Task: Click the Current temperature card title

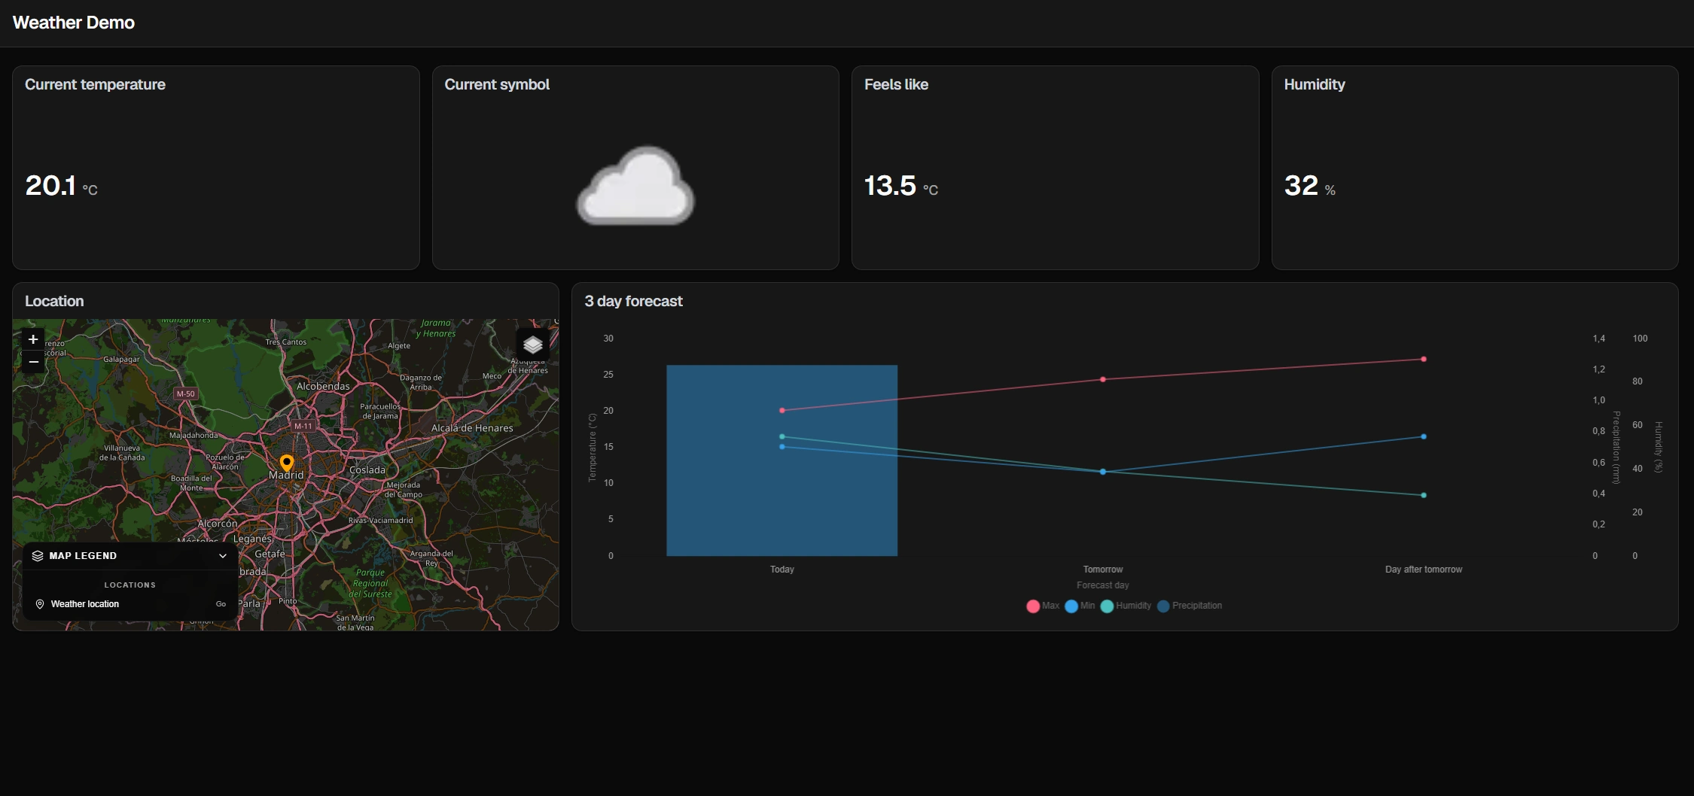Action: click(95, 84)
